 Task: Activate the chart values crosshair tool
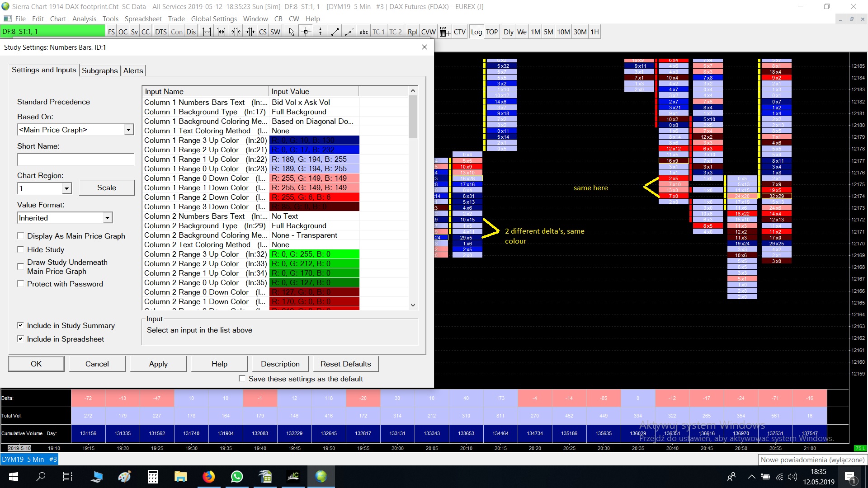pos(306,32)
